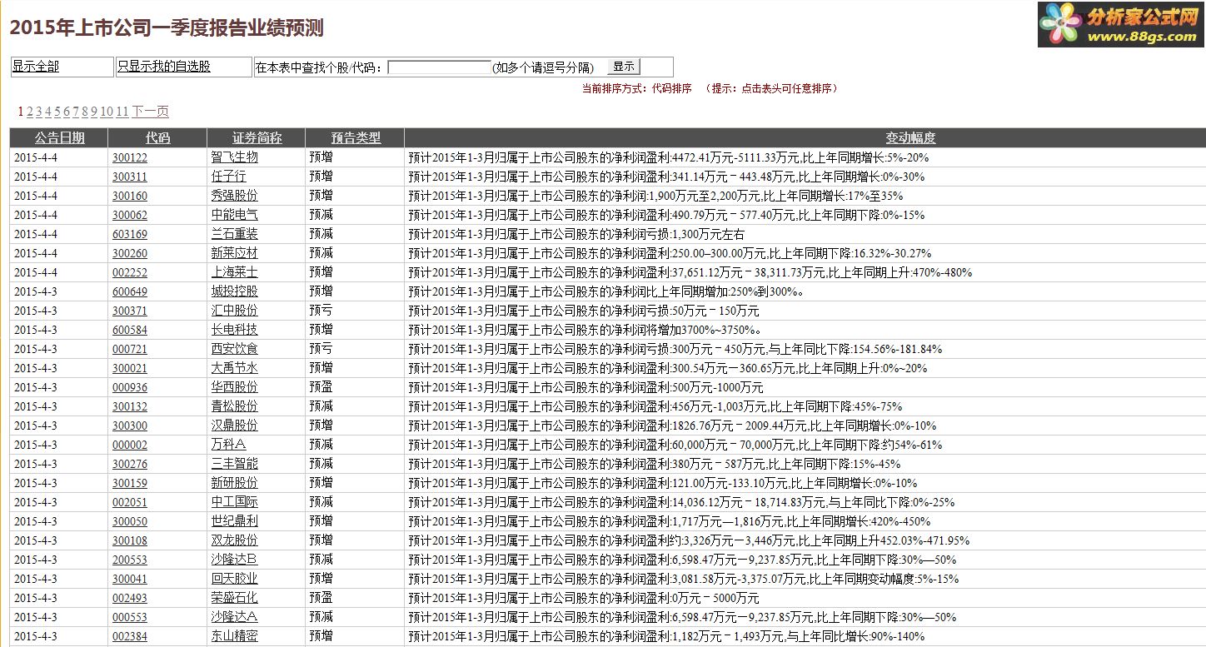Open stock code 600584 link
Image resolution: width=1206 pixels, height=647 pixels.
click(x=130, y=330)
